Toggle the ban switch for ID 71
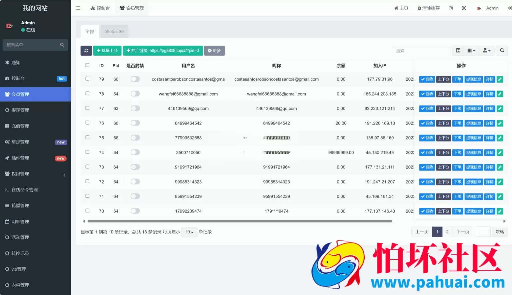Viewport: 512px width, 295px height. pyautogui.click(x=135, y=196)
